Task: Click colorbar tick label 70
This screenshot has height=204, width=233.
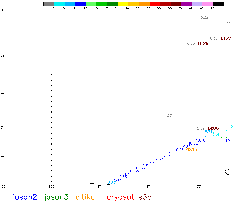Action: click(212, 8)
